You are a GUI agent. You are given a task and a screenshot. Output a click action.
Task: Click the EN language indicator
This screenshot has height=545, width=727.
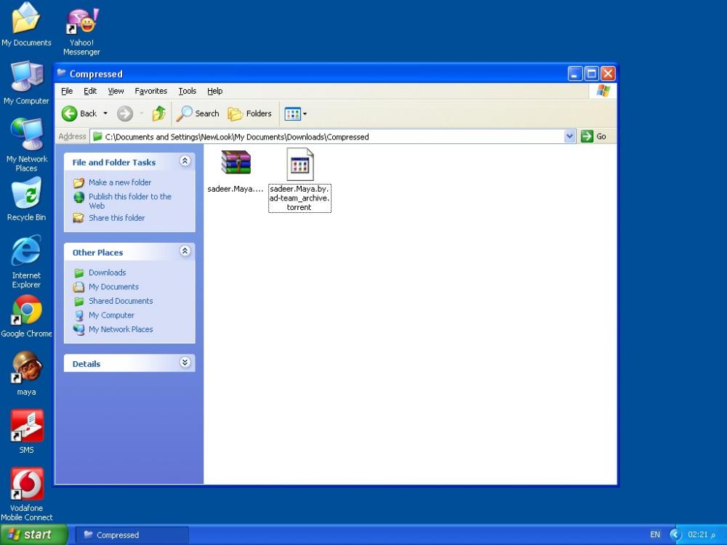655,534
